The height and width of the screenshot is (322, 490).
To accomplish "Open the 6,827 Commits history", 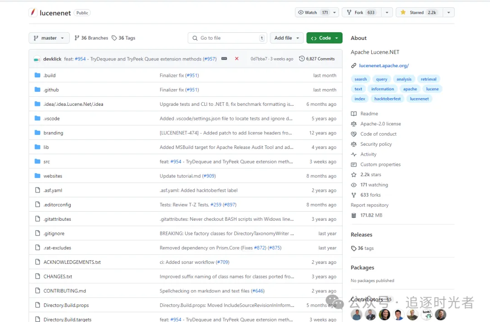I will click(x=317, y=59).
